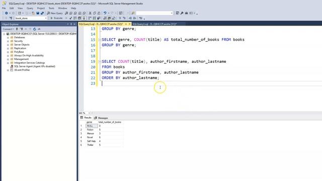This screenshot has height=181, width=322.
Task: Comment out the selected lines icon
Action: click(120, 18)
